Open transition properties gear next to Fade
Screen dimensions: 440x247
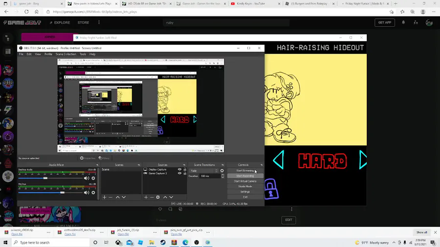(x=222, y=170)
